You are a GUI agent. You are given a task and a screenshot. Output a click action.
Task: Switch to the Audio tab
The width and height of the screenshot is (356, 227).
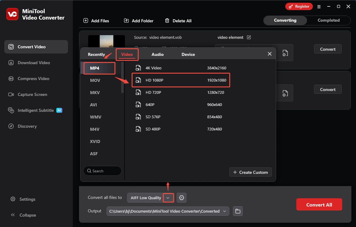(158, 54)
